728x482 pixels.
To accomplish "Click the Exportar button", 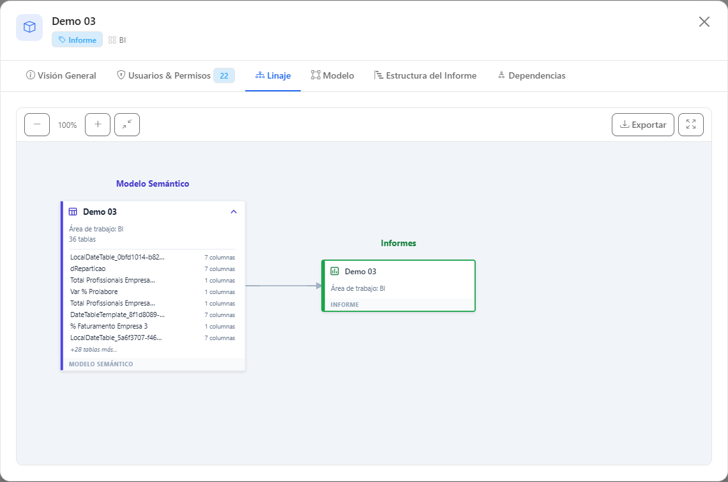I will (x=642, y=125).
